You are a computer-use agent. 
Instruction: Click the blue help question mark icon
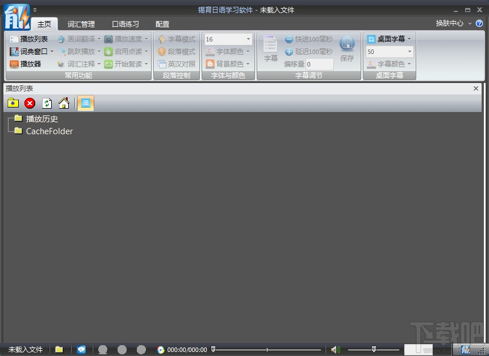click(479, 23)
